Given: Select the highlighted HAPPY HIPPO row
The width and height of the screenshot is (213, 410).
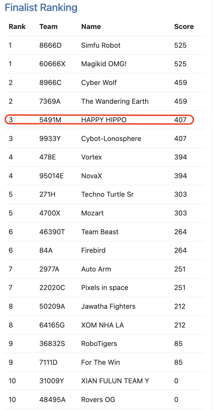Looking at the screenshot, I should pyautogui.click(x=99, y=120).
